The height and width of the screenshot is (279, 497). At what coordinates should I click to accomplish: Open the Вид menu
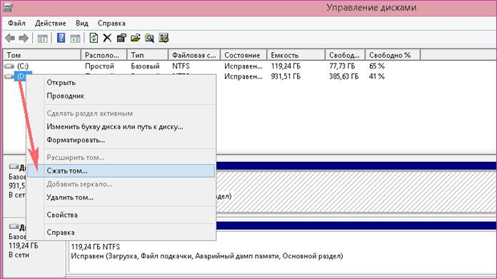click(82, 23)
